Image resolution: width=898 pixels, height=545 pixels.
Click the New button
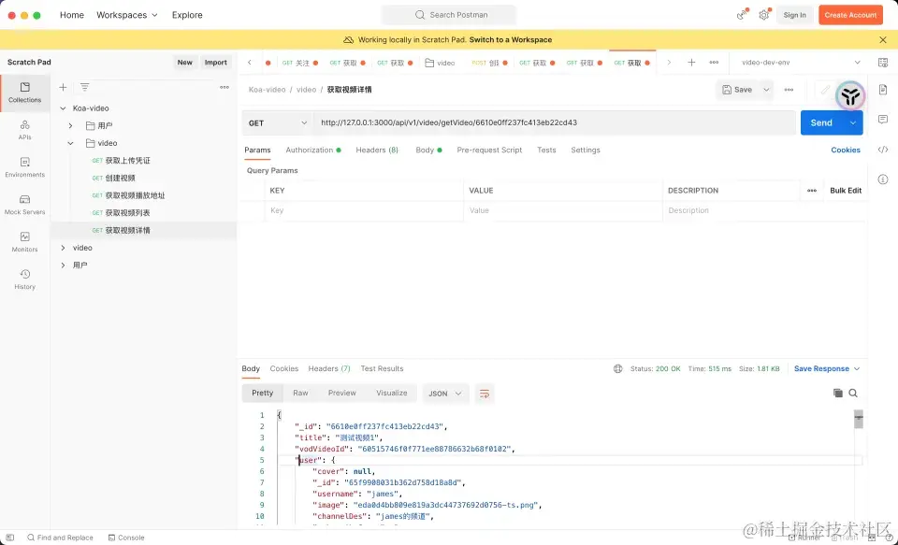tap(185, 63)
